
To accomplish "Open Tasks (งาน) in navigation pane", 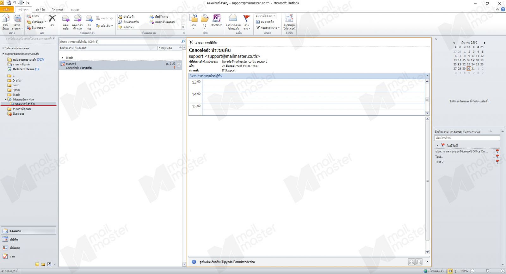I will click(28, 256).
